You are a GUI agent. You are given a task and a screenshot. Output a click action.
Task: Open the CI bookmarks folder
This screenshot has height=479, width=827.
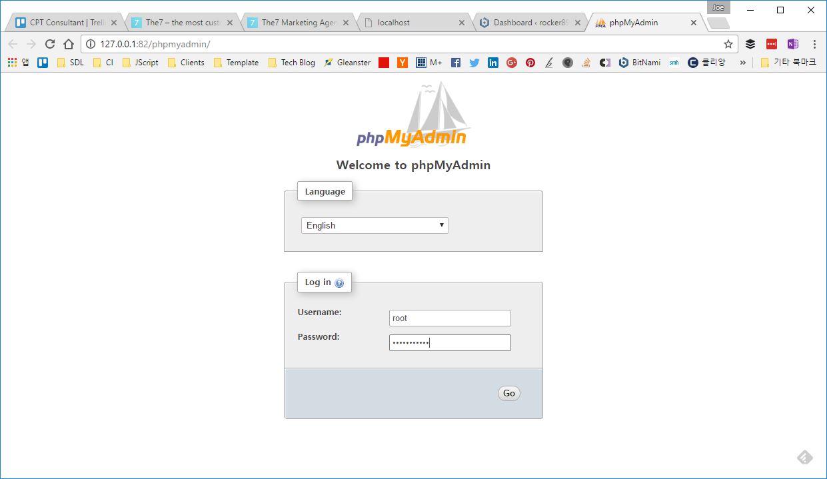click(x=103, y=63)
